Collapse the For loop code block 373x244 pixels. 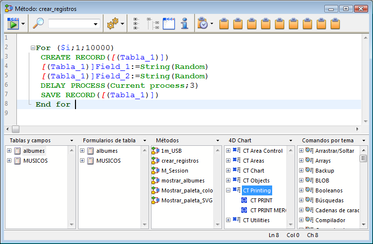[x=33, y=48]
